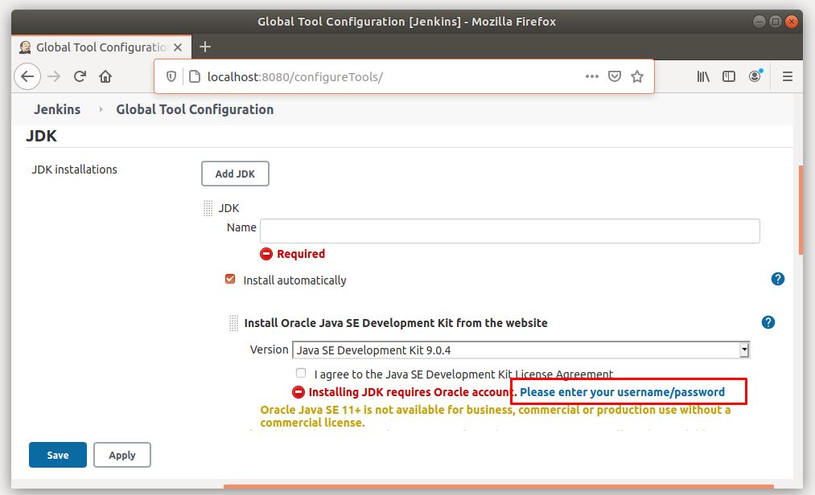Screen dimensions: 815x495
Task: Click the red error icon beside Required
Action: coord(265,254)
